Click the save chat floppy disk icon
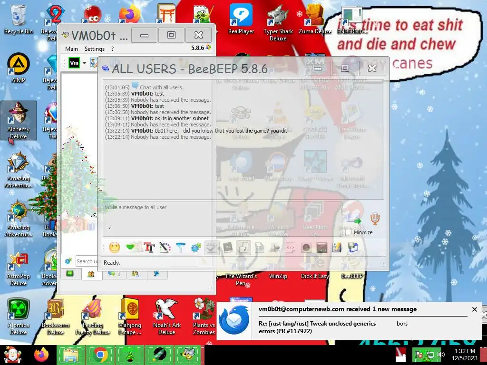487x365 pixels. pyautogui.click(x=353, y=248)
